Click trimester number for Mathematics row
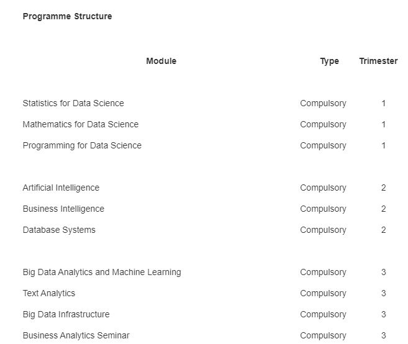 [x=384, y=124]
